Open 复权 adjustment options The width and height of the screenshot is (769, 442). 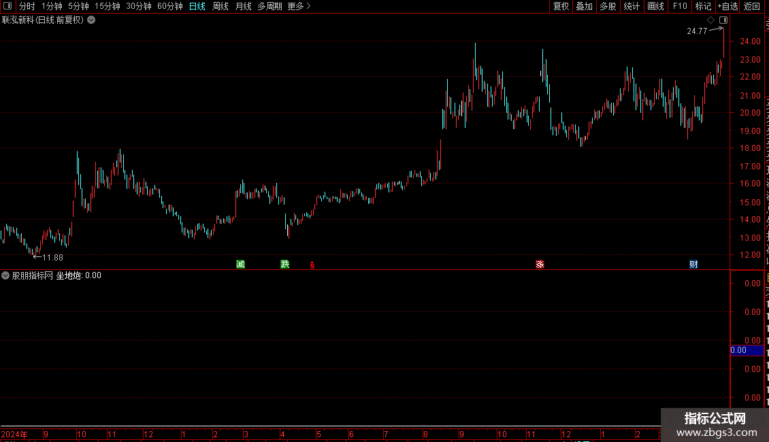561,6
